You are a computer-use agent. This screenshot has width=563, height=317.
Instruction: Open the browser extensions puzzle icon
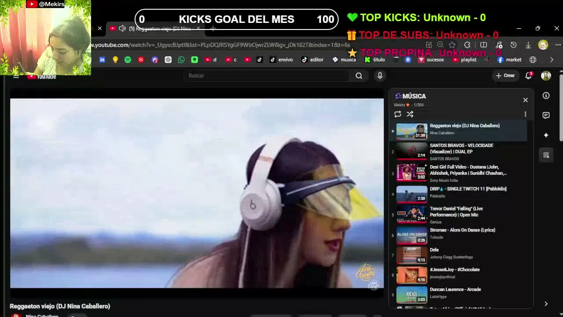tap(467, 45)
